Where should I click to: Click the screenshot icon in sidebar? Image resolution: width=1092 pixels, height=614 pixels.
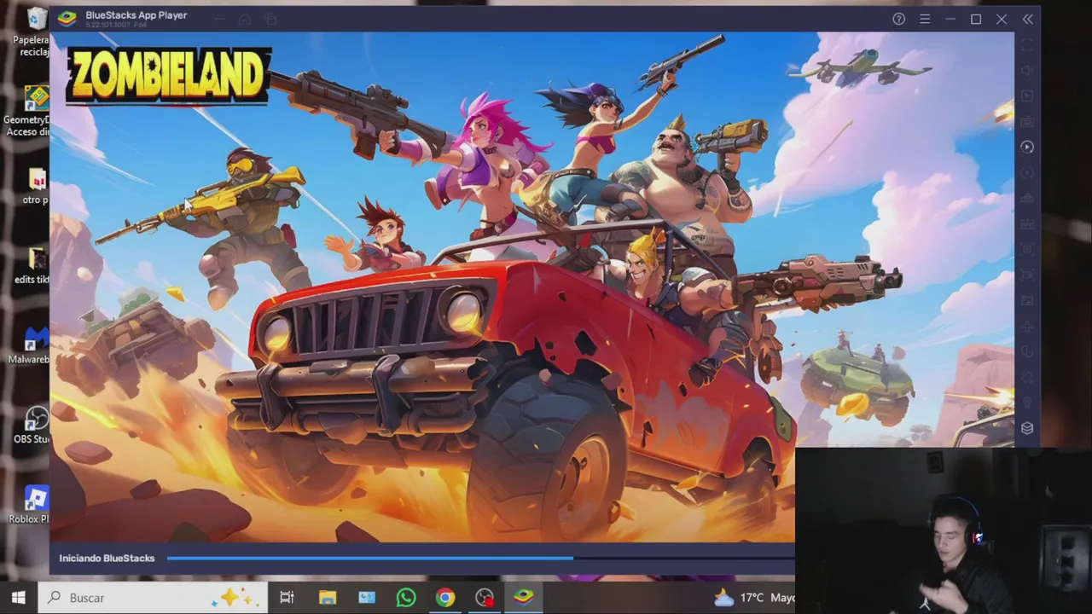[x=1027, y=249]
